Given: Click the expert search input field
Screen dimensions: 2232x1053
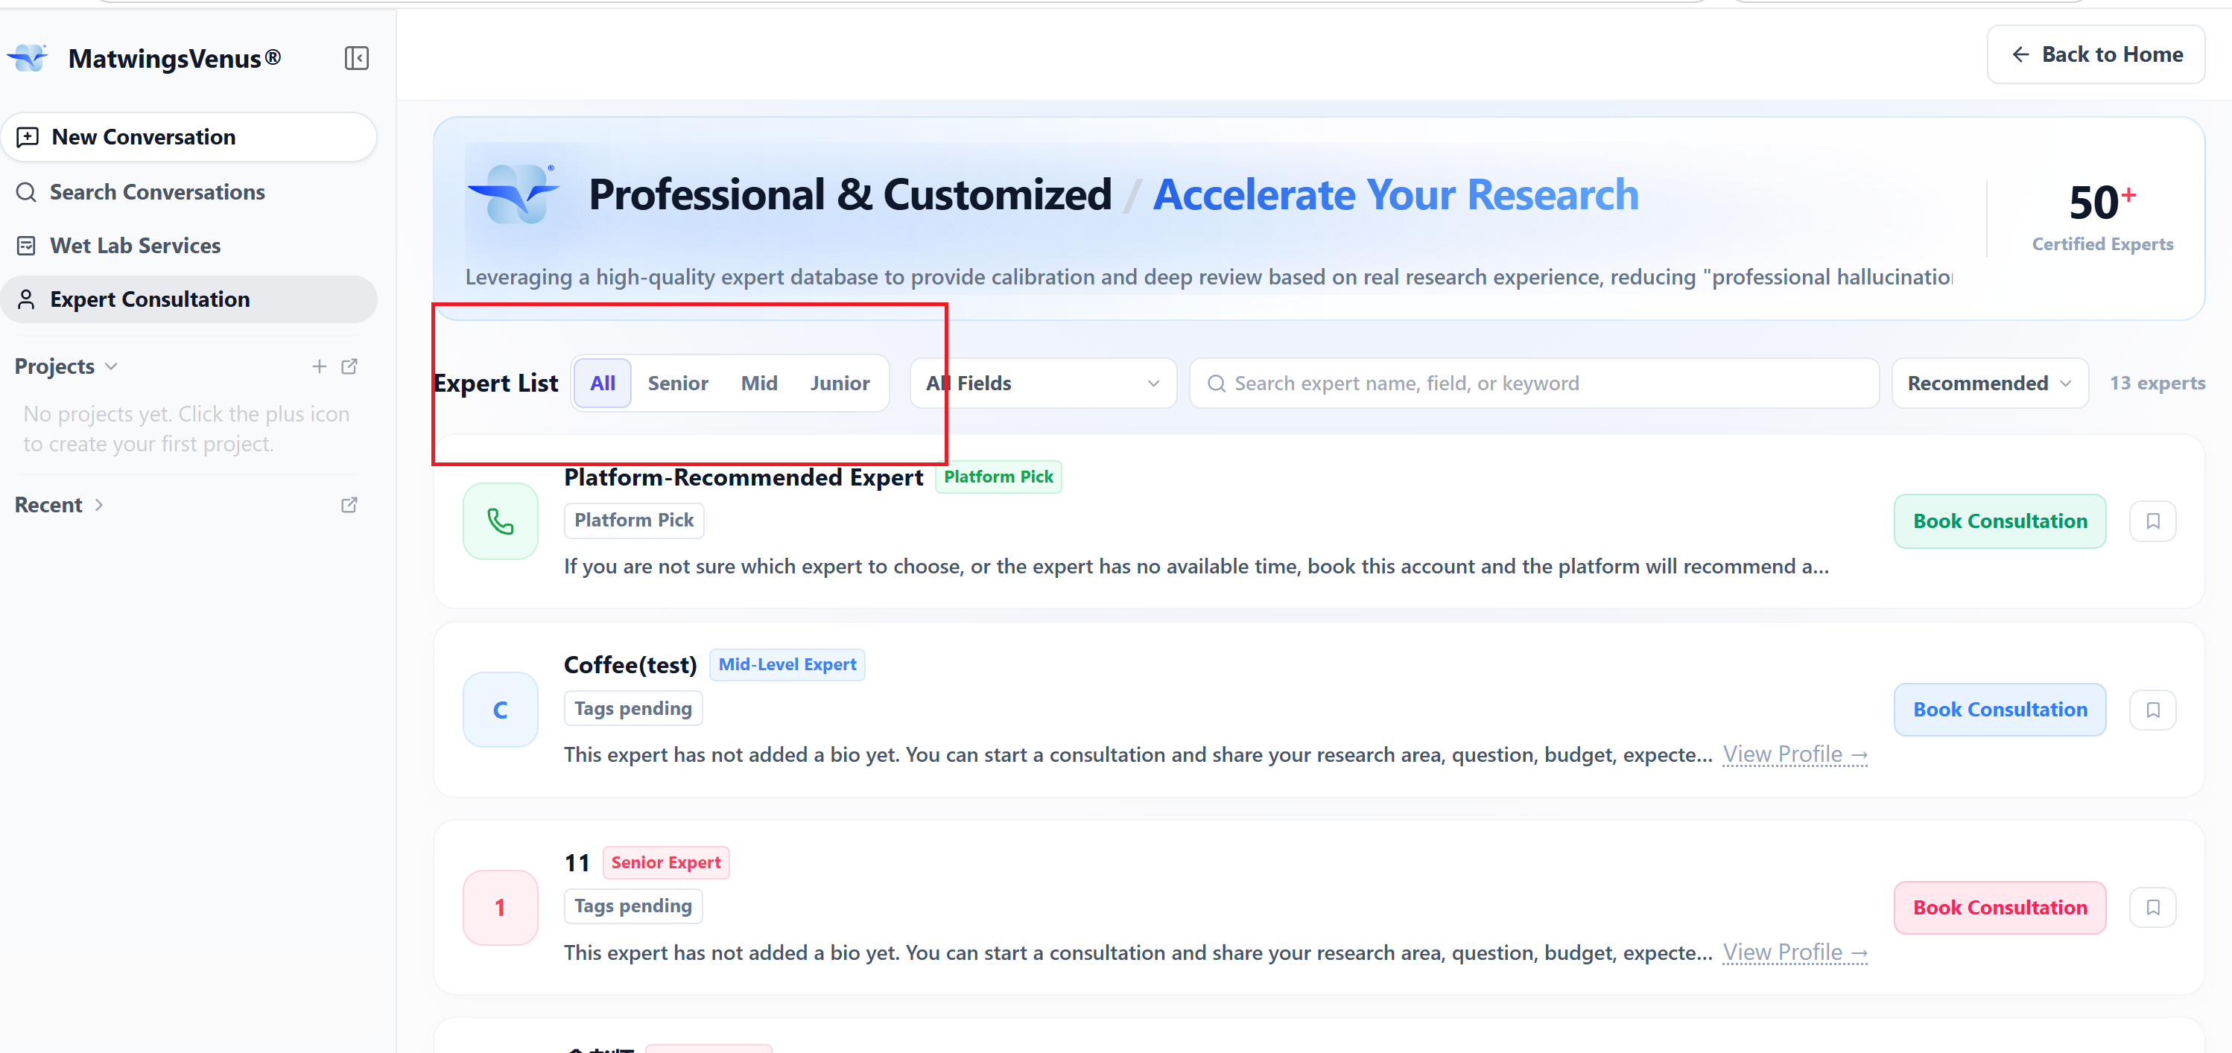Looking at the screenshot, I should tap(1534, 383).
